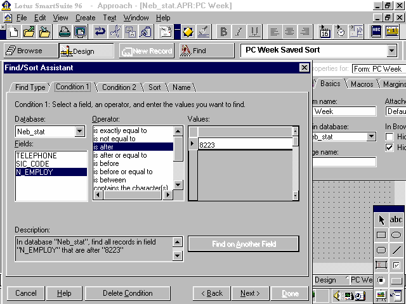Switch to the Condition 2 tab
Screen dimensions: 406x304
coord(119,87)
